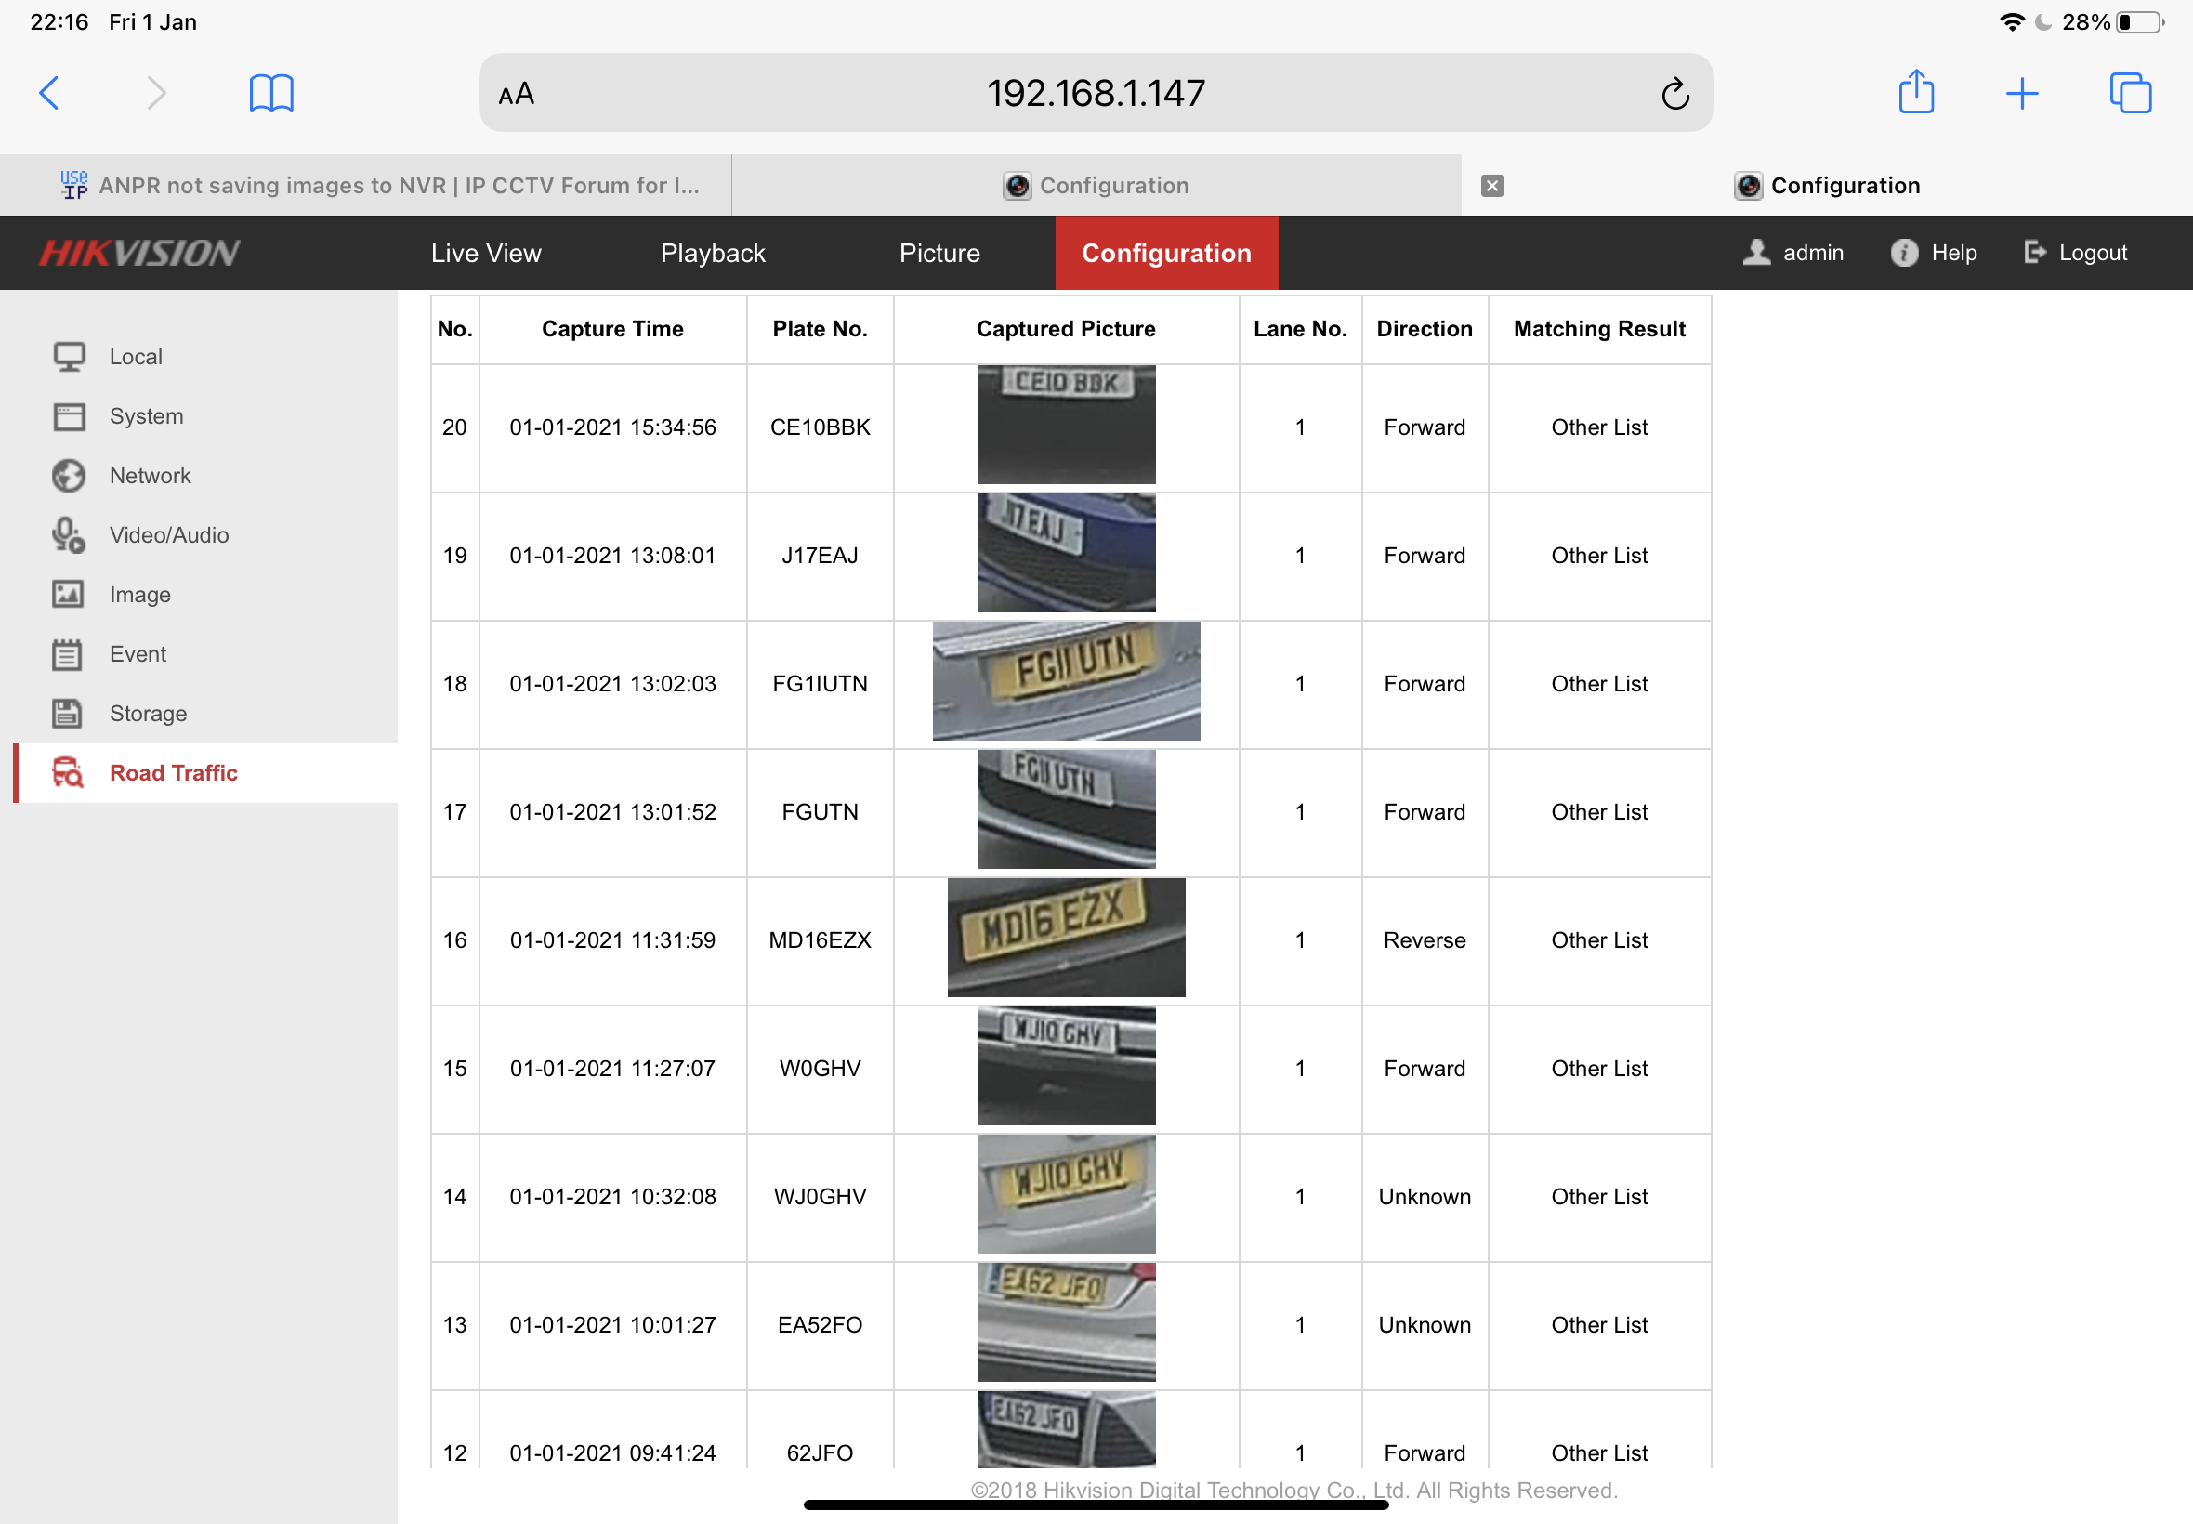Click the Network globe icon in the sidebar
Image resolution: width=2193 pixels, height=1524 pixels.
pyautogui.click(x=69, y=476)
